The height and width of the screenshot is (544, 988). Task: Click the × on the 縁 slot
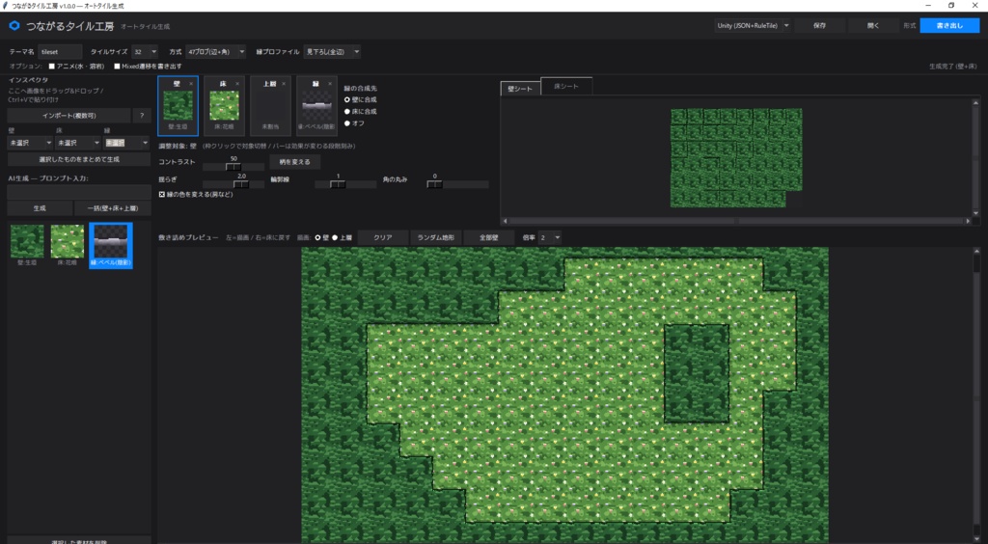click(330, 84)
